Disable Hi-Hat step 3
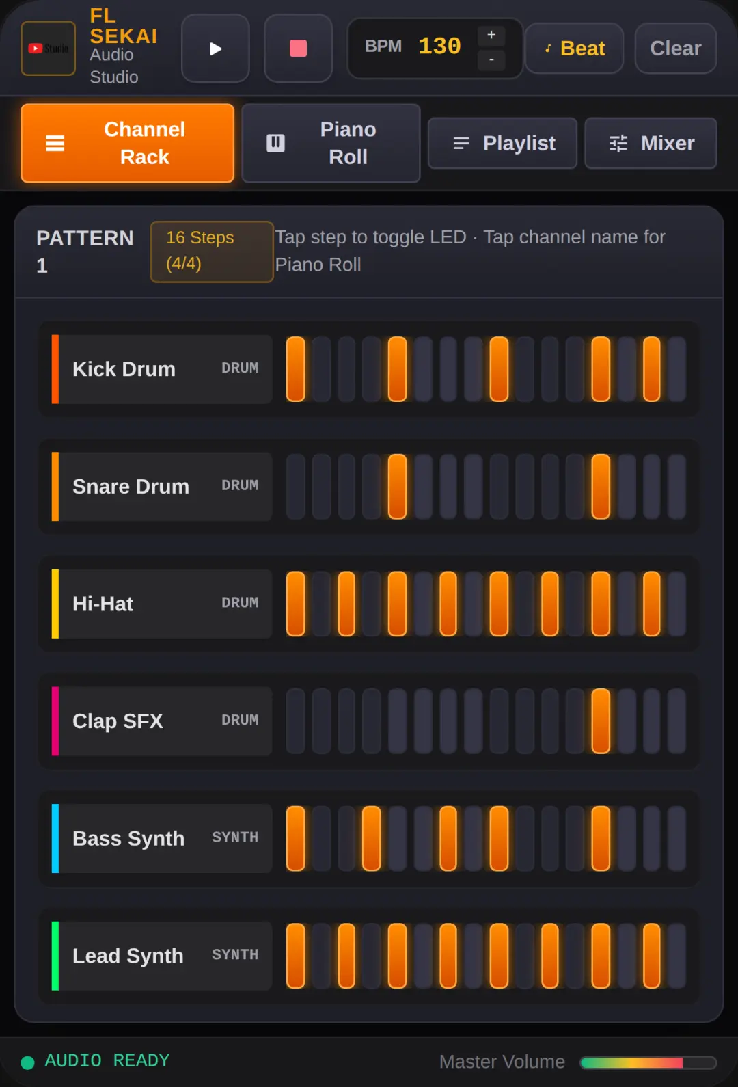This screenshot has height=1087, width=738. (x=347, y=604)
